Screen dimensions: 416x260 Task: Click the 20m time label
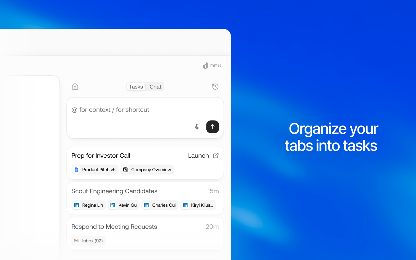click(x=212, y=227)
